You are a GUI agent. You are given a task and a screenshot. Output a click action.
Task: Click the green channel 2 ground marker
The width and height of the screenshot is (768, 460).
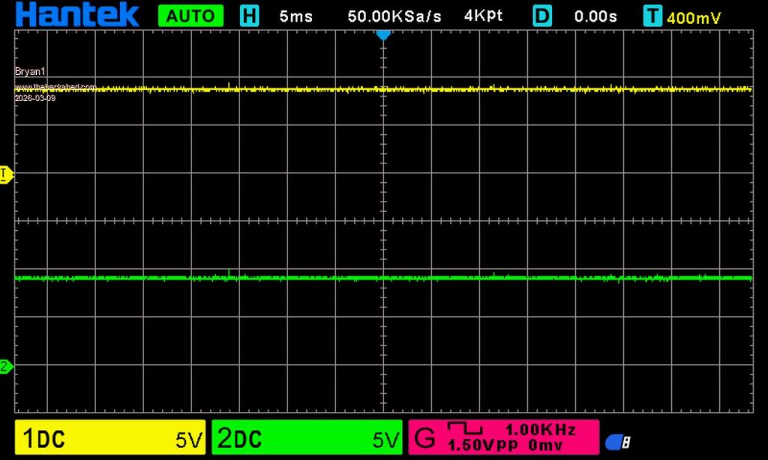[x=5, y=366]
